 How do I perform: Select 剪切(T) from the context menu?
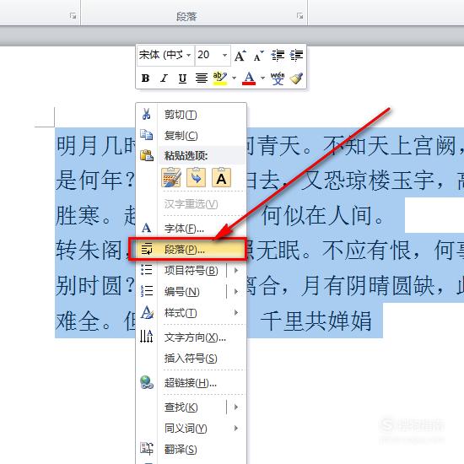click(x=181, y=115)
